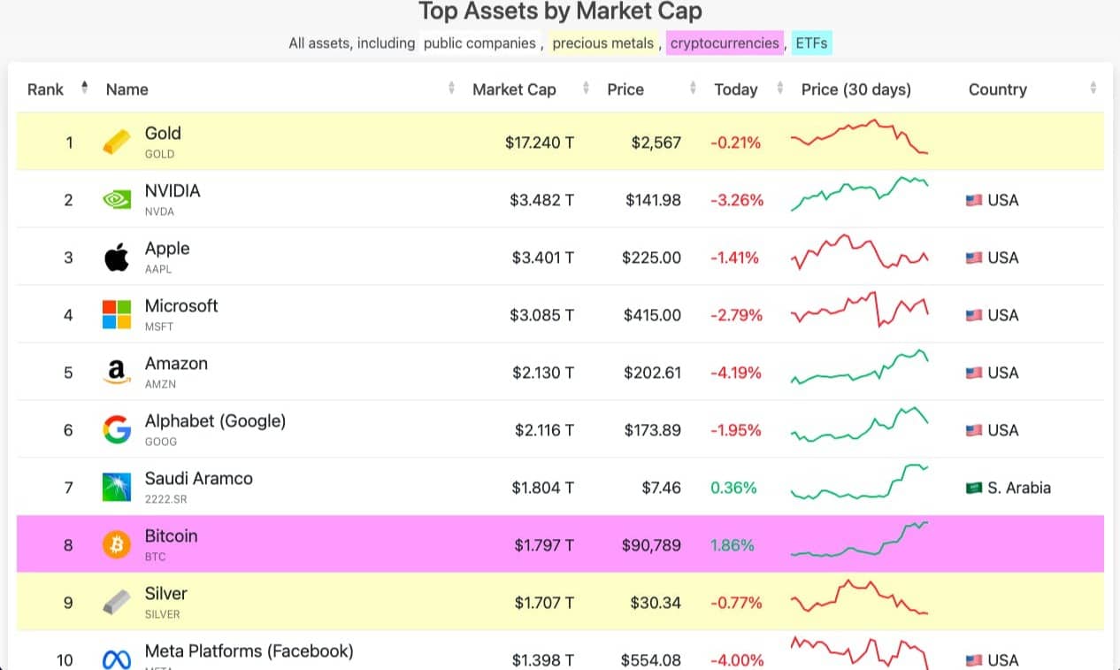Open the NVIDIA company page
The height and width of the screenshot is (670, 1120).
pos(173,191)
